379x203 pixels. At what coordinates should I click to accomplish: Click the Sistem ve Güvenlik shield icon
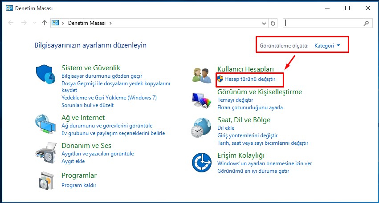46,73
